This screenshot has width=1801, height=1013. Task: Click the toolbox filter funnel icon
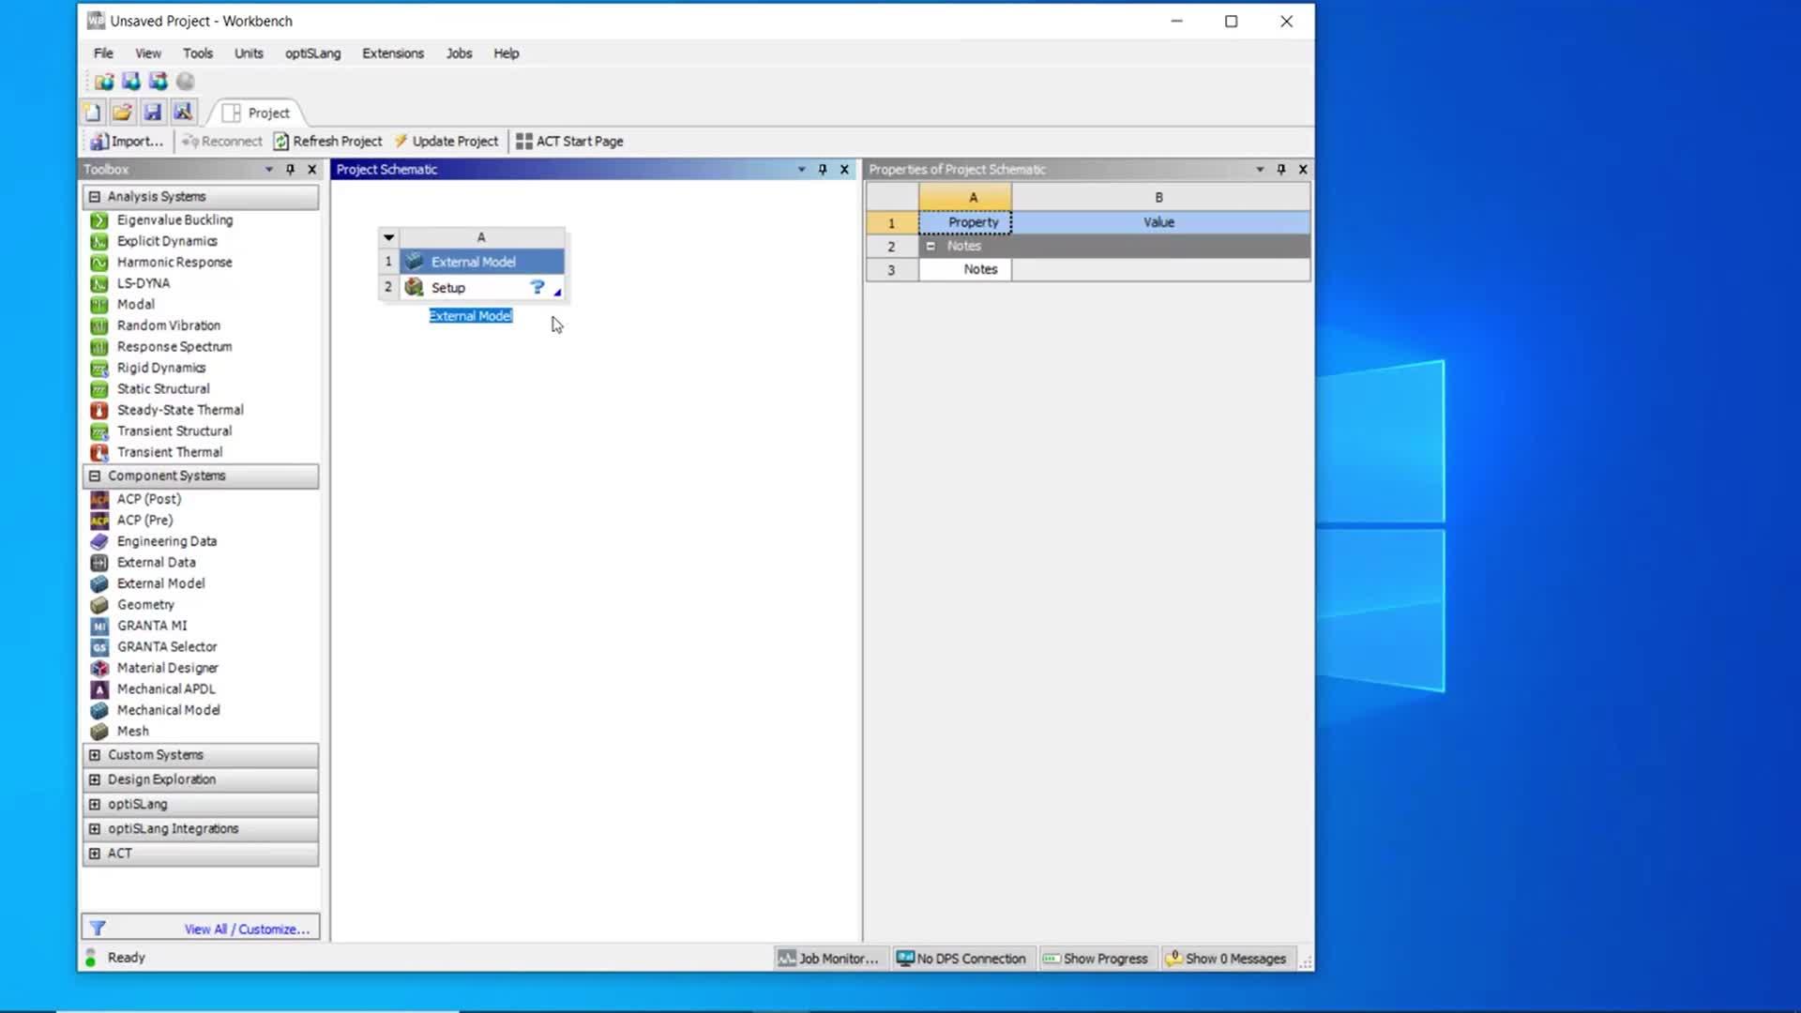click(98, 929)
